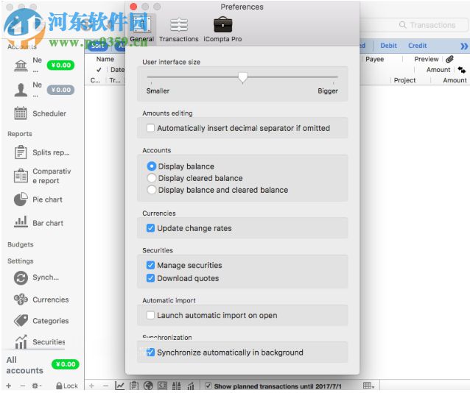Click the Credit filter button
This screenshot has height=393, width=470.
coord(417,46)
